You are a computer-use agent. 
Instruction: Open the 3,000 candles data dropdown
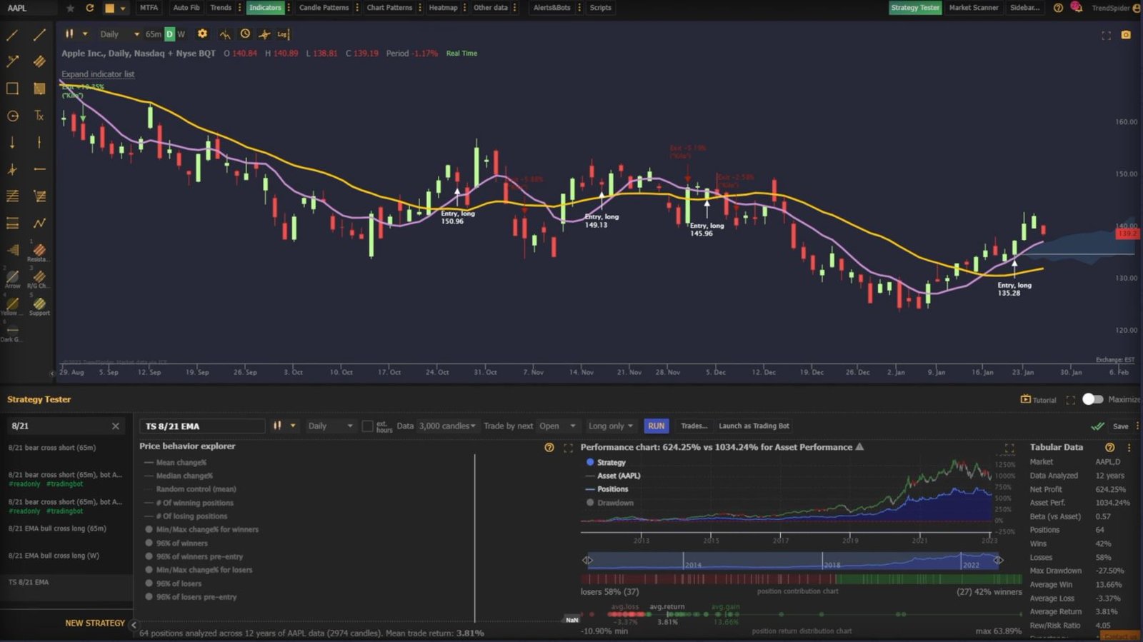click(x=447, y=426)
